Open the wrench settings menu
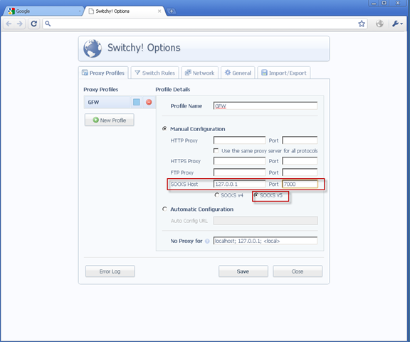The image size is (410, 342). point(397,24)
